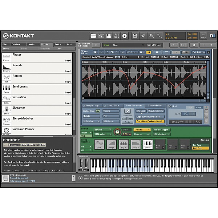
Task: Select the Sends insert effect slot
Action: tap(148, 145)
